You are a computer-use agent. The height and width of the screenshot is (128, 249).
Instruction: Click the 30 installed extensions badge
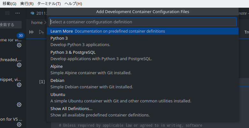click(x=21, y=36)
